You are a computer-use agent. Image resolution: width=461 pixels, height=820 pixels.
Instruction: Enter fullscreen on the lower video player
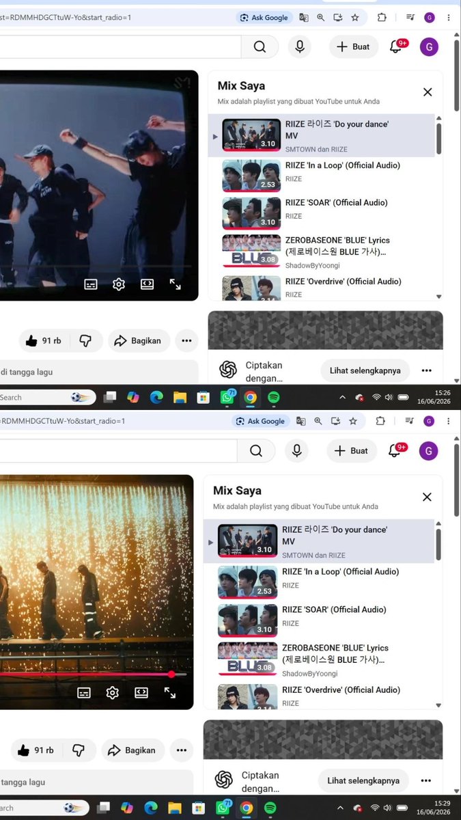coord(170,692)
